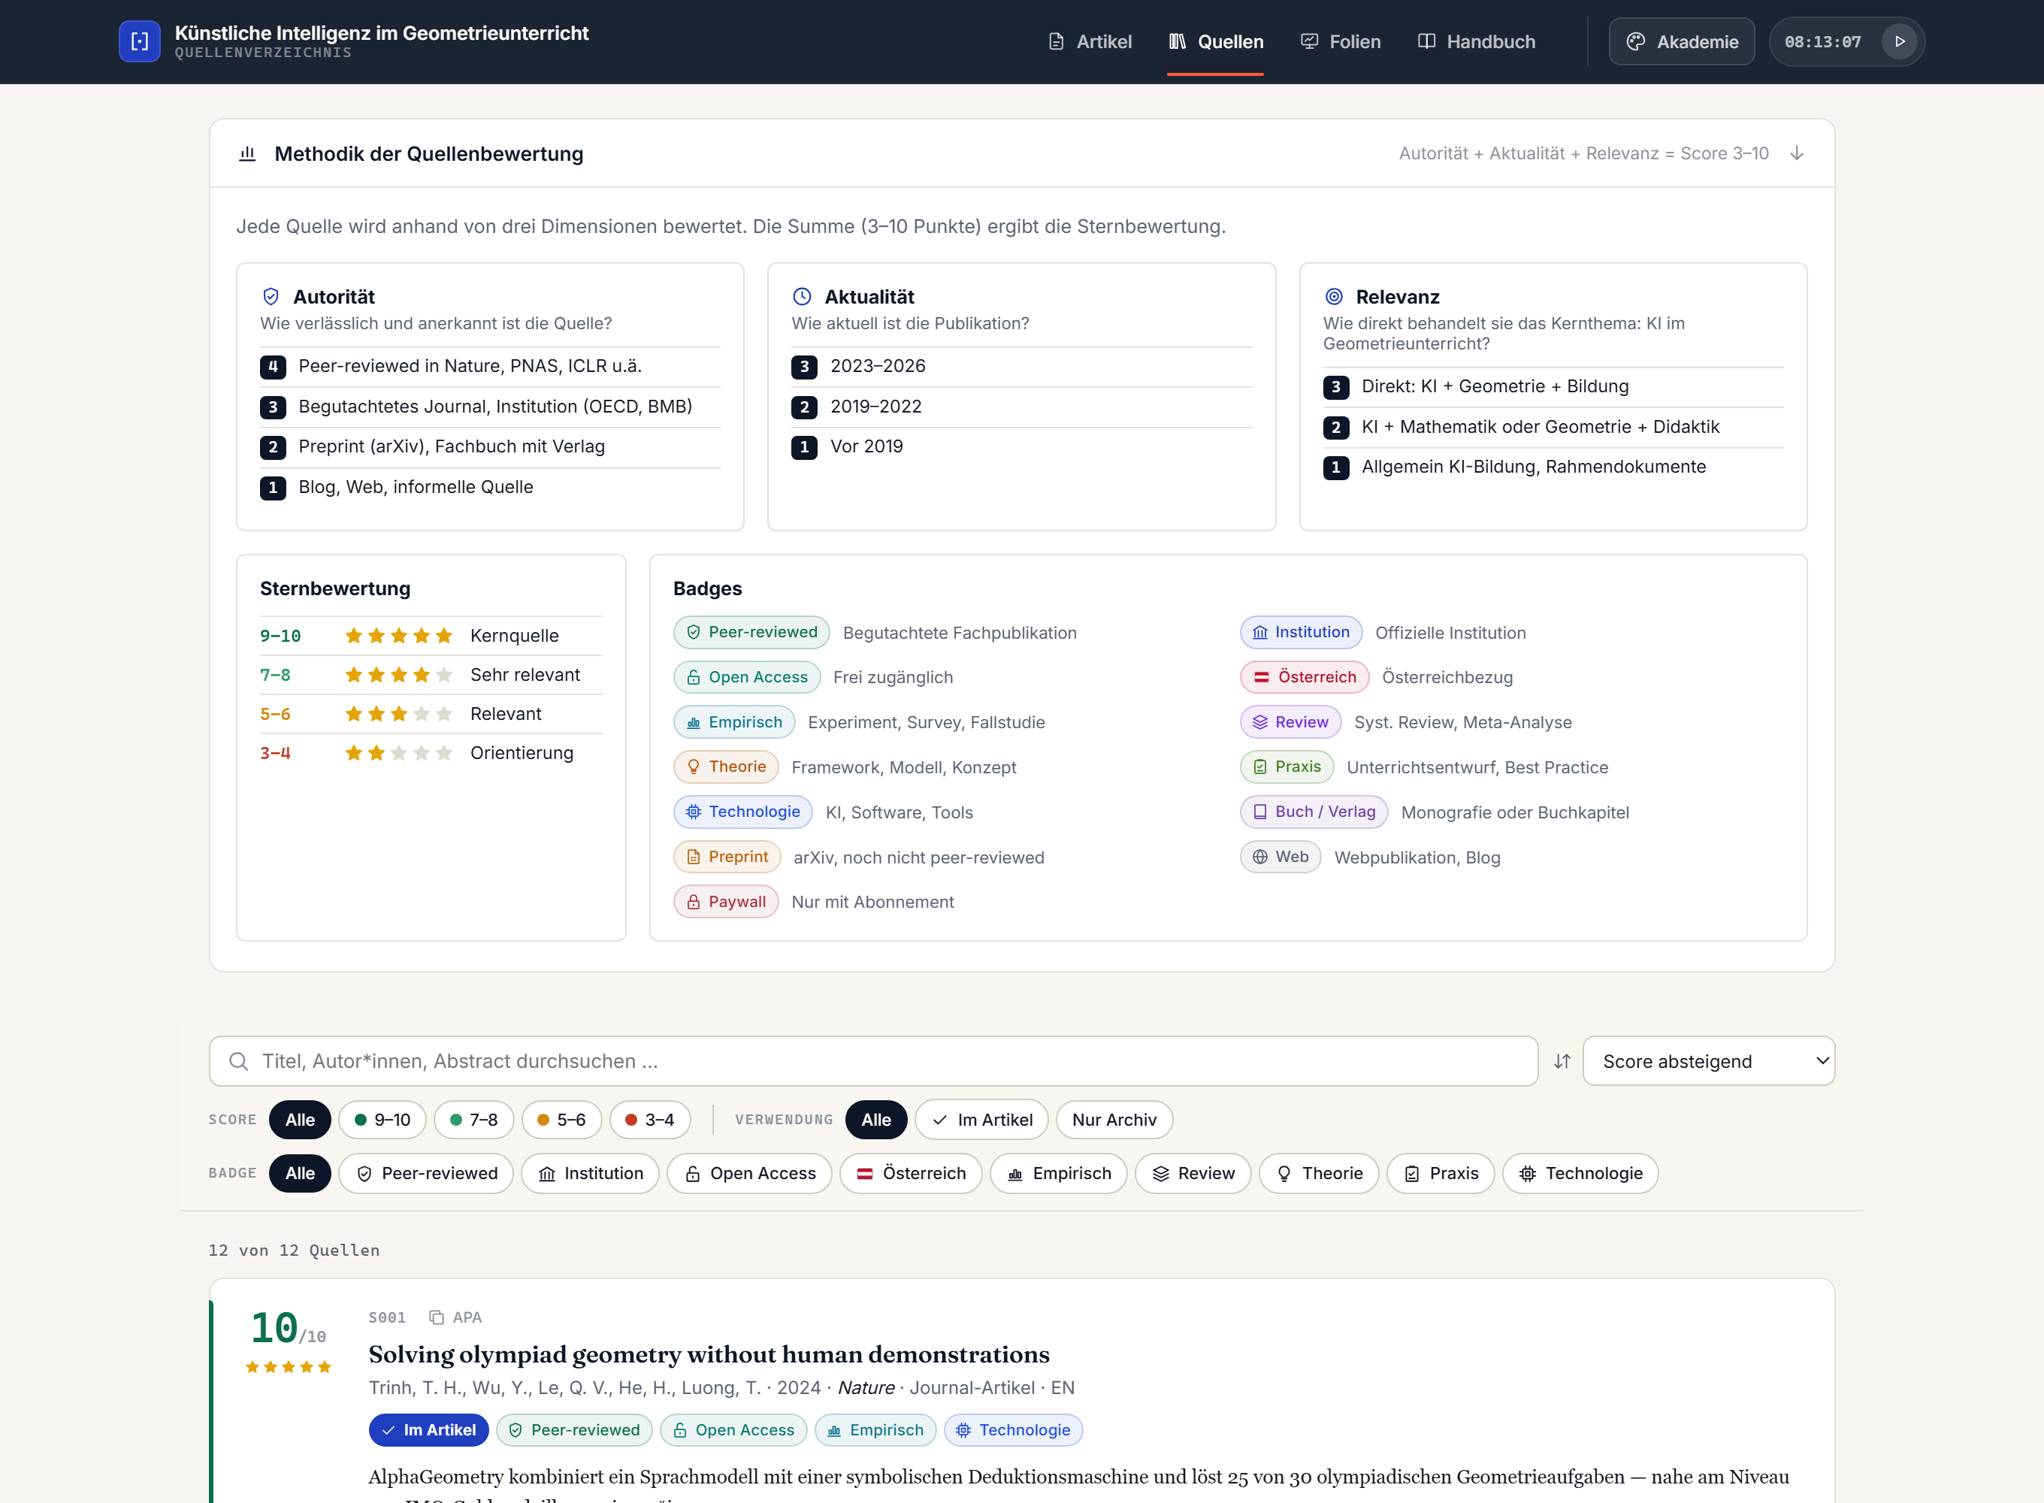Collapse the Methodik der Quellenbewertung panel arrow
The width and height of the screenshot is (2044, 1503).
tap(1797, 153)
